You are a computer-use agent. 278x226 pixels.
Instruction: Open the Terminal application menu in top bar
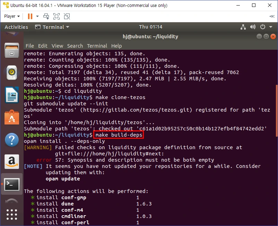[x=52, y=27]
